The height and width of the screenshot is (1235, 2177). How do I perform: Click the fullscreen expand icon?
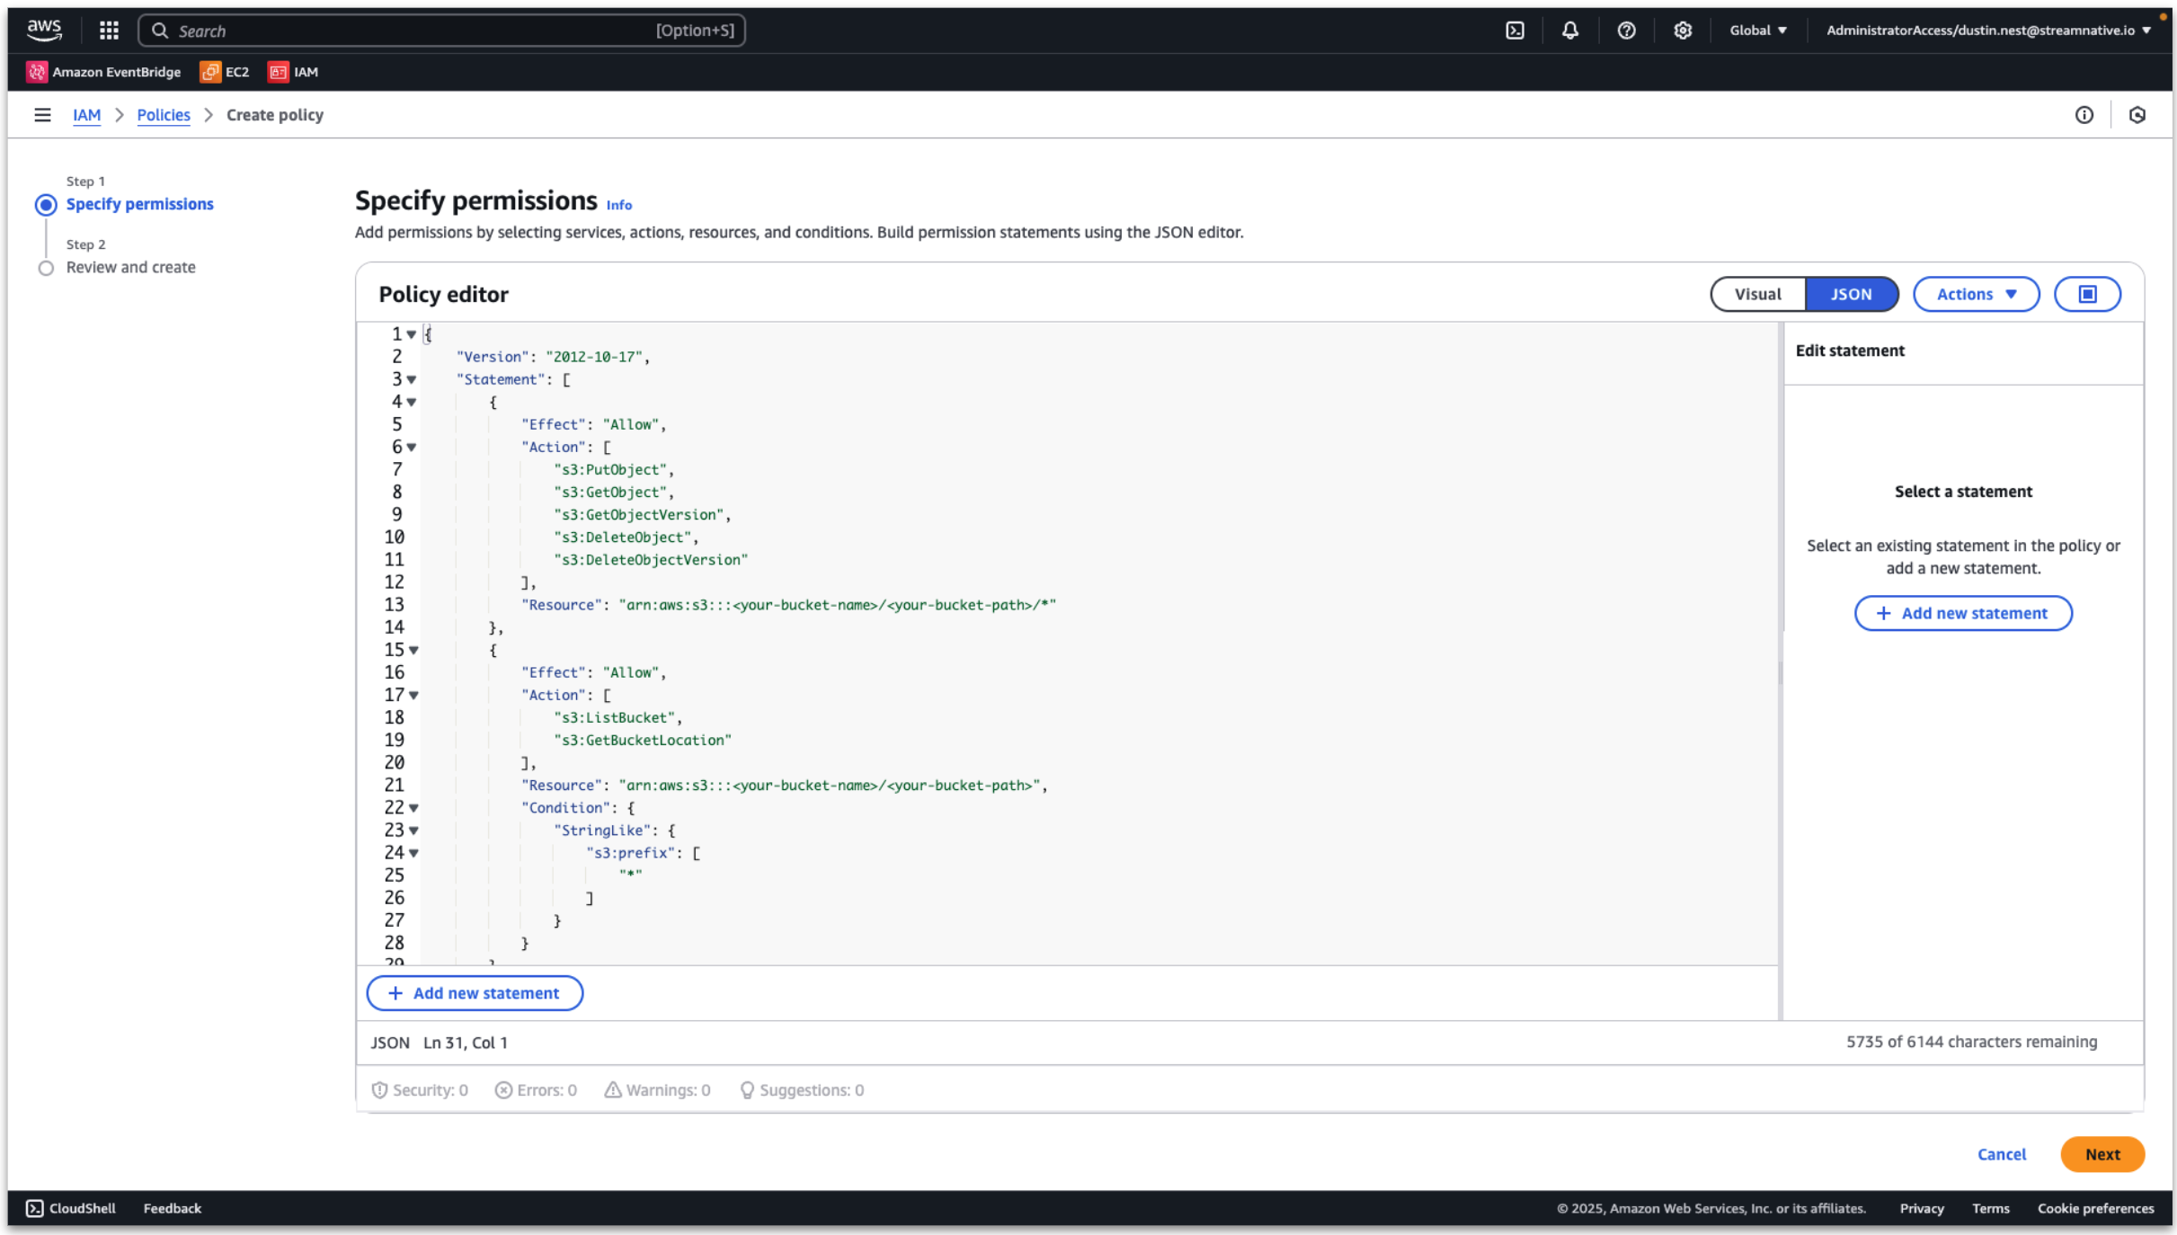[x=2087, y=293]
